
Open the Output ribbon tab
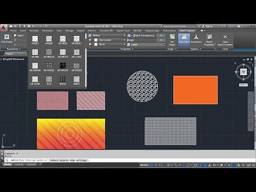[x=81, y=30]
